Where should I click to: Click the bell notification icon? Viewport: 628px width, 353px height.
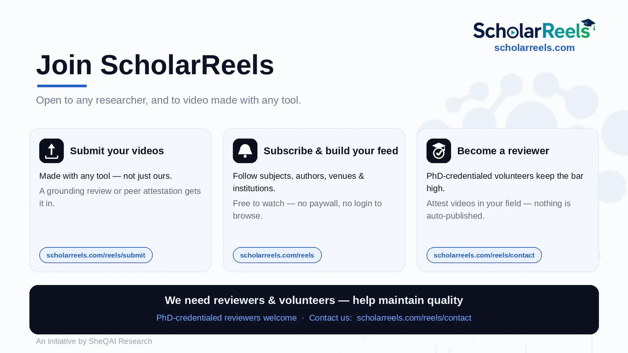pyautogui.click(x=245, y=151)
